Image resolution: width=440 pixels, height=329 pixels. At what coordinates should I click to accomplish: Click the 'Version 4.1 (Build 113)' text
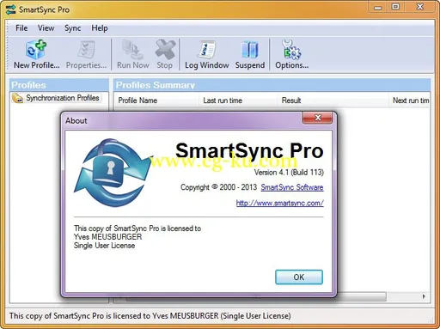(x=289, y=173)
